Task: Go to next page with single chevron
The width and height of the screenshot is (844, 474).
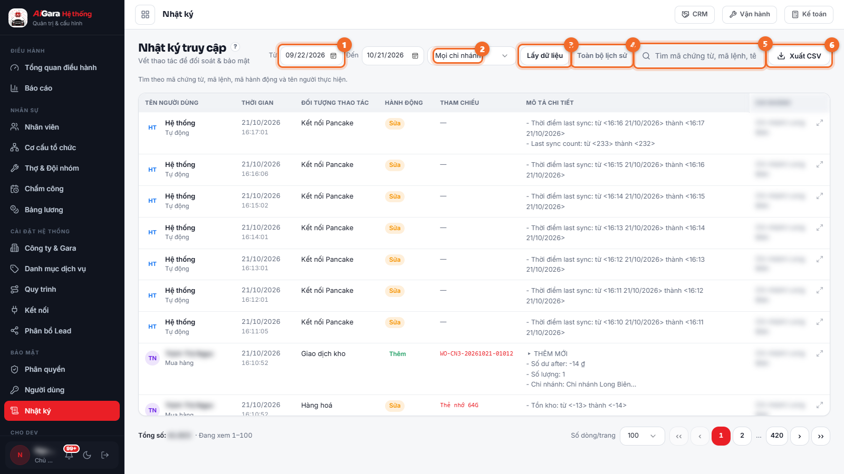Action: (x=800, y=436)
